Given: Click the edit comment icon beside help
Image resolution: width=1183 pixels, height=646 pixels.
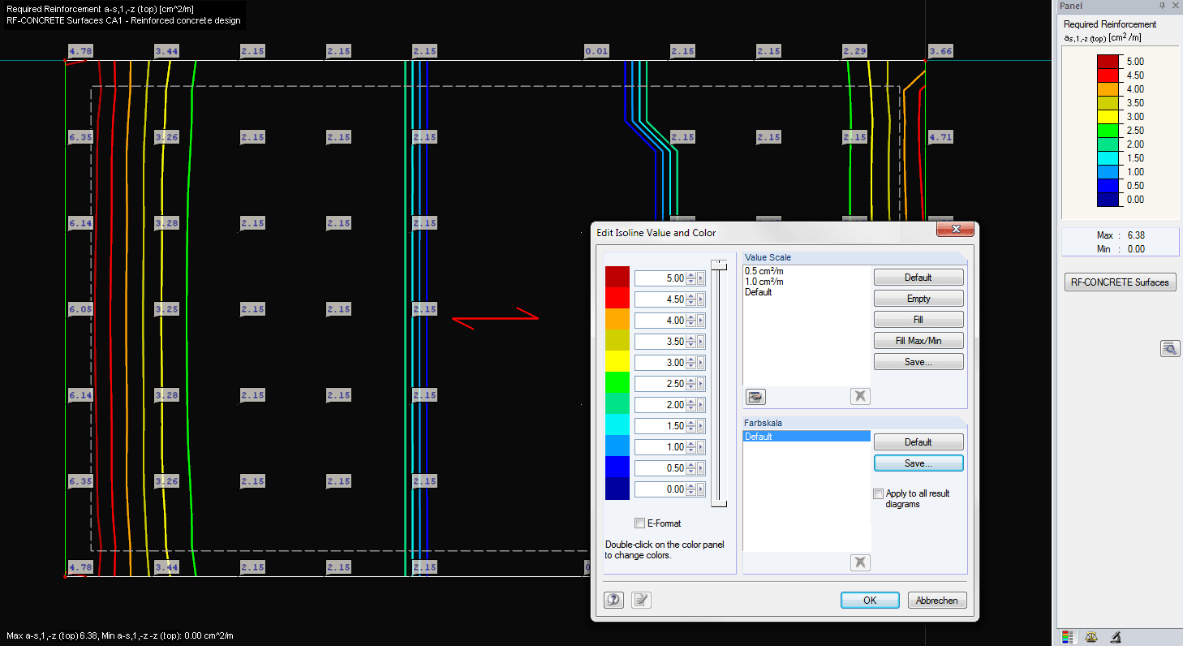Looking at the screenshot, I should point(641,600).
